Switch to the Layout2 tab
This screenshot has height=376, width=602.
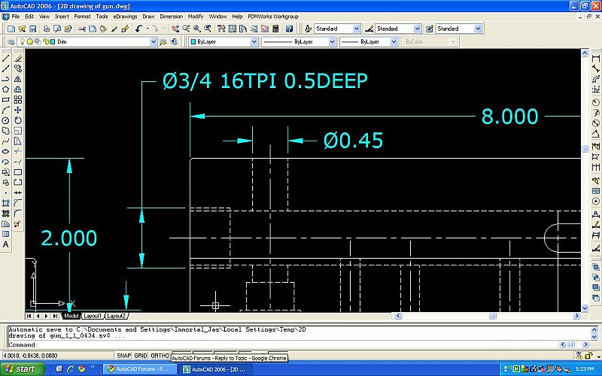coord(117,316)
